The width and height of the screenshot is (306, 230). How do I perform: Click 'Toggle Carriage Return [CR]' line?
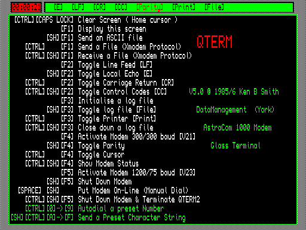pos(126,83)
